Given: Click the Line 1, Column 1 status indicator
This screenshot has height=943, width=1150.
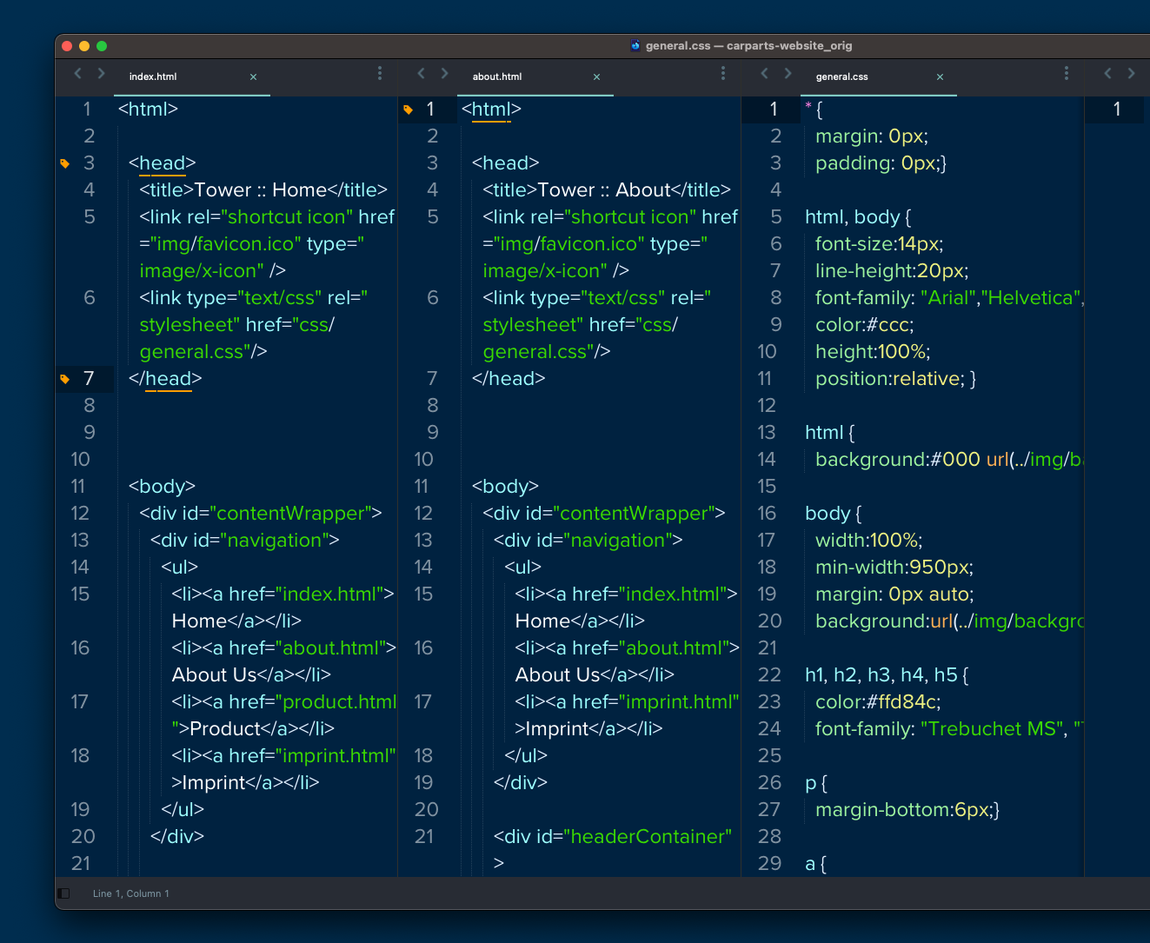Looking at the screenshot, I should click(131, 893).
